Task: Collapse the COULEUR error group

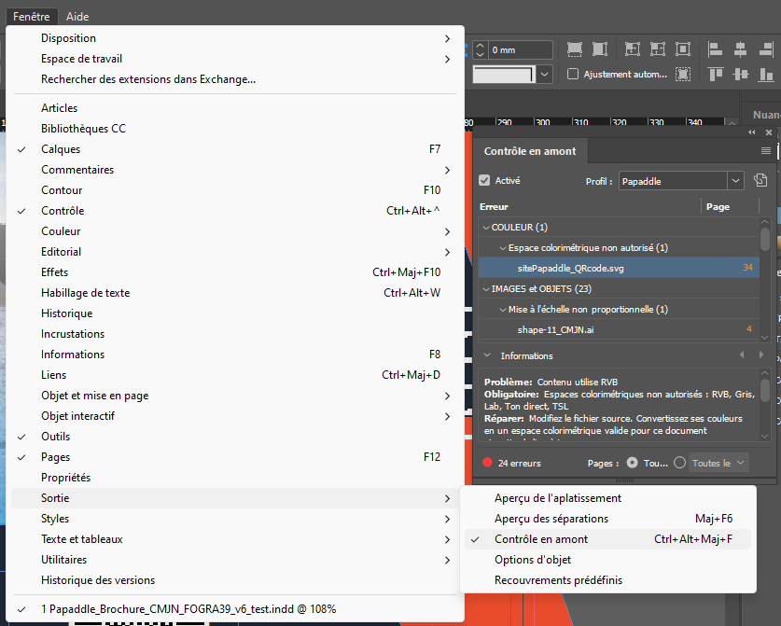Action: [x=485, y=228]
